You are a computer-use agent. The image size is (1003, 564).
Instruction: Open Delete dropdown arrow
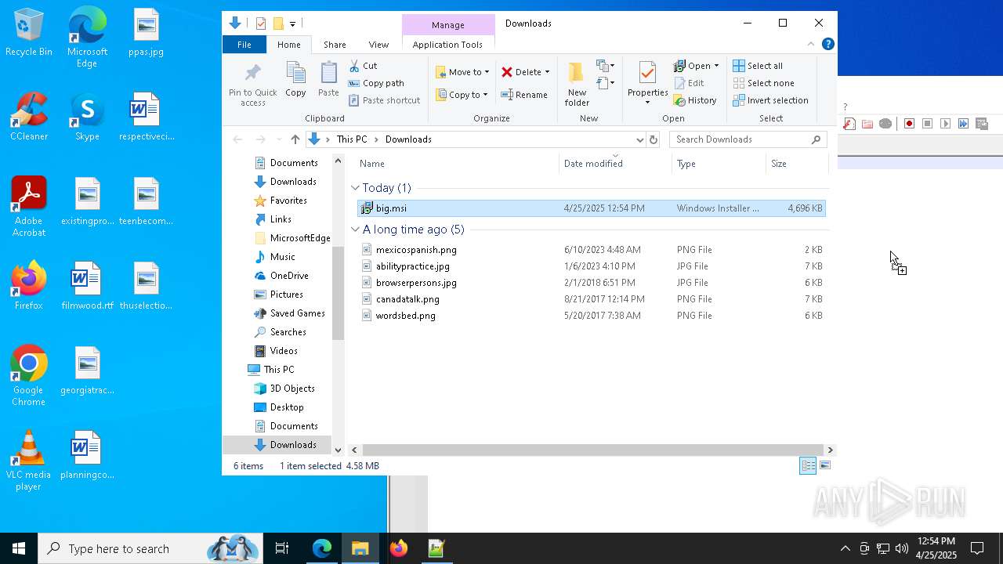[x=547, y=72]
